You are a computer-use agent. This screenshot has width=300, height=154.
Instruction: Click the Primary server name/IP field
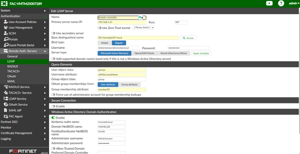[x=122, y=22]
